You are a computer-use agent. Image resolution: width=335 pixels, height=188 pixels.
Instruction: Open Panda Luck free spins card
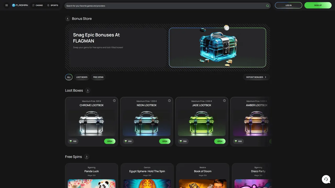coord(92,175)
